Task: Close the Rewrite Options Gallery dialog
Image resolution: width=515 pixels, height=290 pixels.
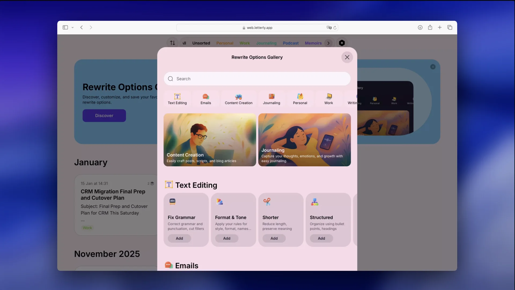Action: [347, 57]
